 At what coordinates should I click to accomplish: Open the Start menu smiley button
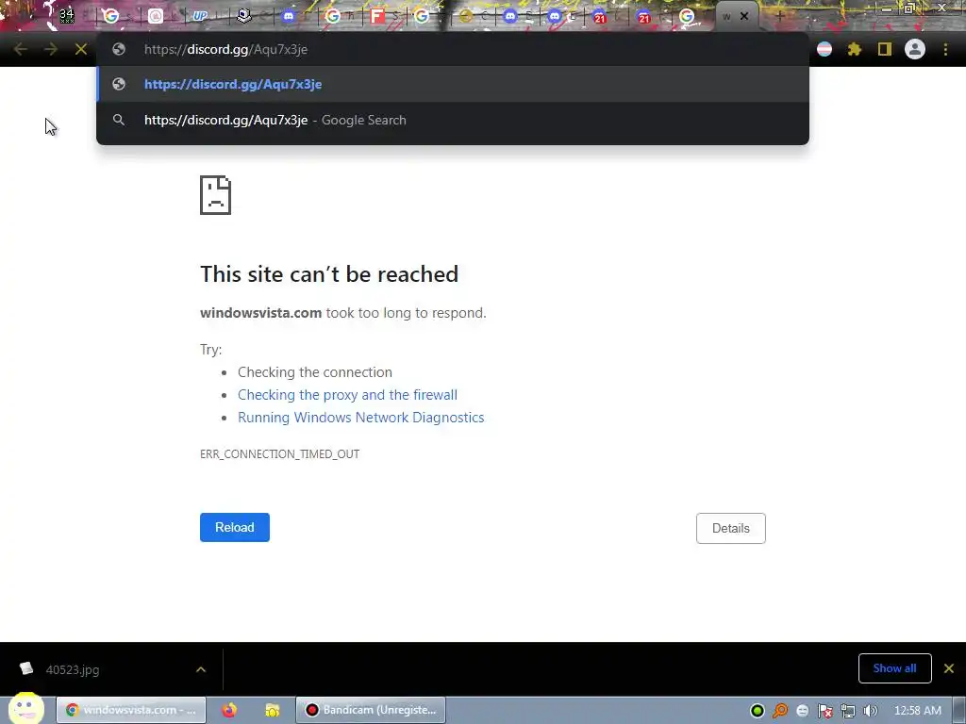click(25, 709)
